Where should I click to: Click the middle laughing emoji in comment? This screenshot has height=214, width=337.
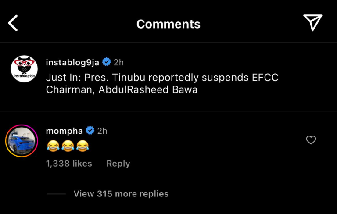[68, 146]
